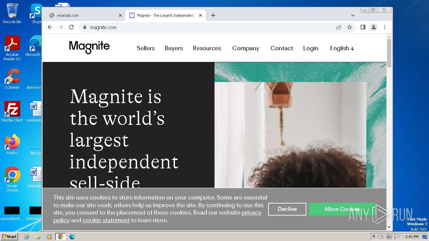Go to the Contact page
The image size is (429, 241).
point(282,48)
